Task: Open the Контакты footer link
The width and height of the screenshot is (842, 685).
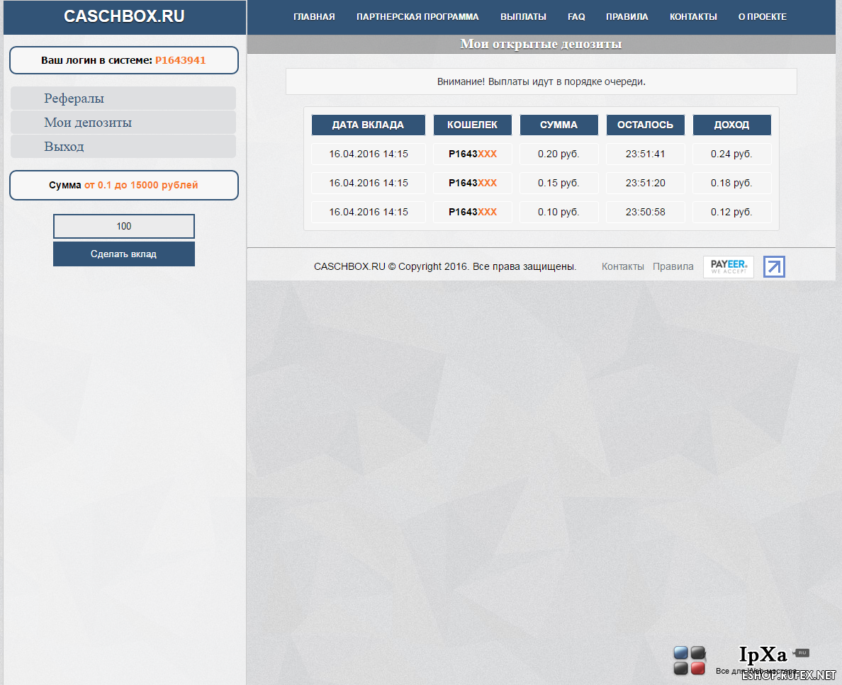Action: click(623, 267)
